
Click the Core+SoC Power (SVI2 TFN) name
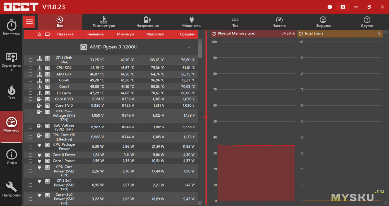click(64, 199)
